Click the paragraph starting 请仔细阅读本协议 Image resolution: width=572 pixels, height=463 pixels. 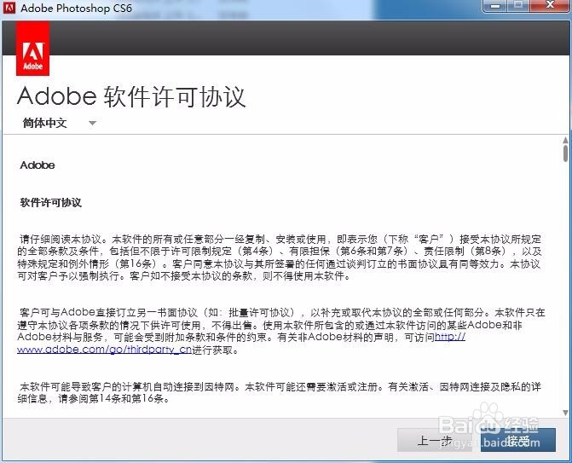tap(280, 258)
